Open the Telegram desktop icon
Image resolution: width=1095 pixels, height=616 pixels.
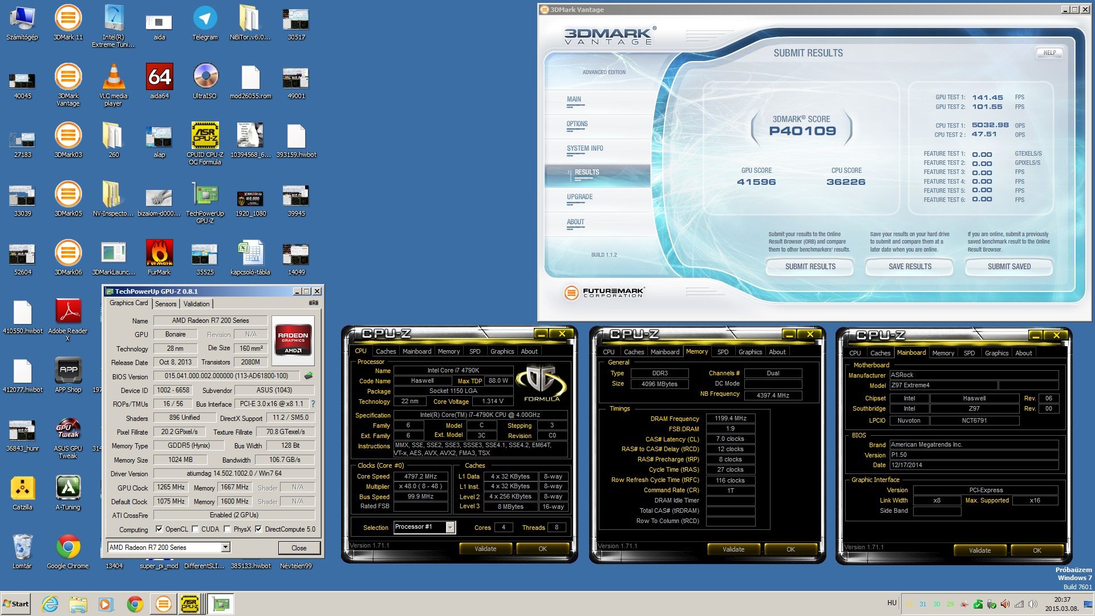coord(205,23)
